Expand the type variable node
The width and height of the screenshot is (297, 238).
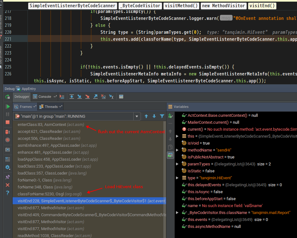(177, 178)
